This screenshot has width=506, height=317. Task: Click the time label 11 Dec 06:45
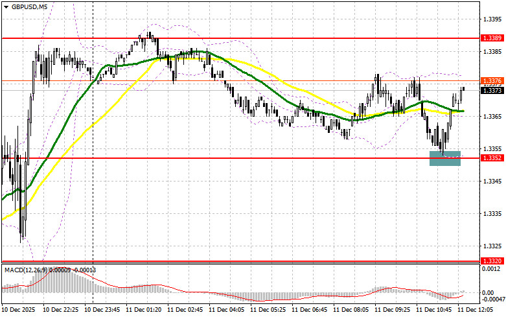(309, 310)
